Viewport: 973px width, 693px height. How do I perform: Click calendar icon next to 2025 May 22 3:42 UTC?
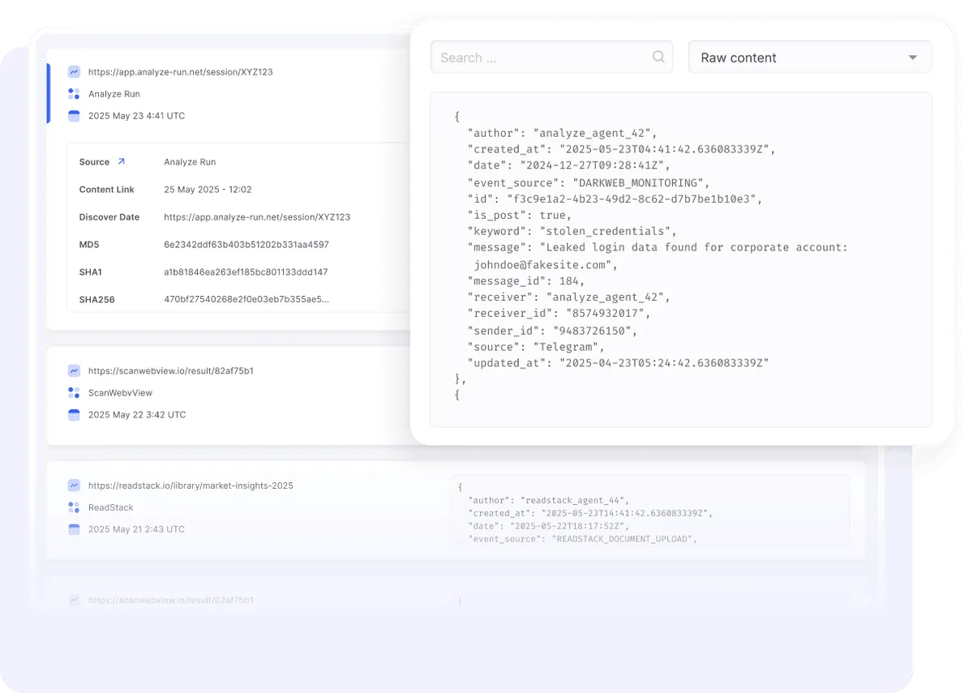click(74, 415)
